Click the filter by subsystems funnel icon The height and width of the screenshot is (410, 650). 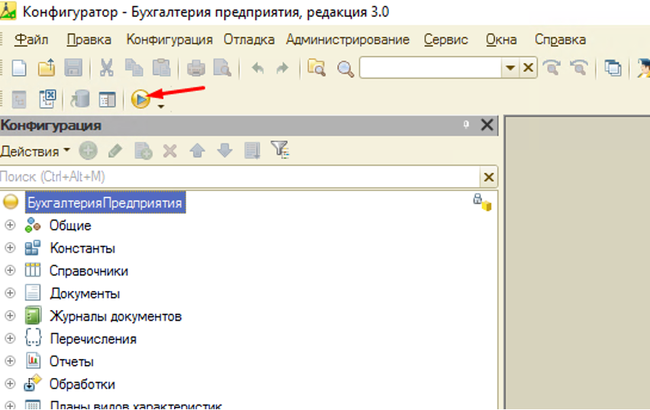coord(280,150)
